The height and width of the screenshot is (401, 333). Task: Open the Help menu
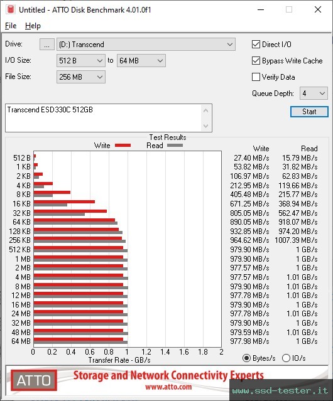click(x=33, y=26)
